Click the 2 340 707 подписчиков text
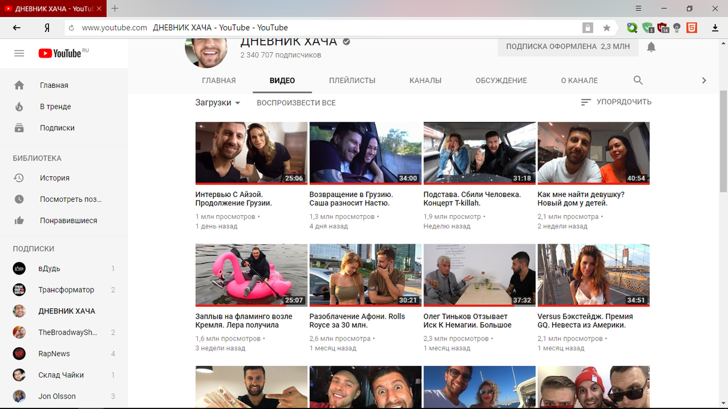The height and width of the screenshot is (409, 728). point(281,55)
